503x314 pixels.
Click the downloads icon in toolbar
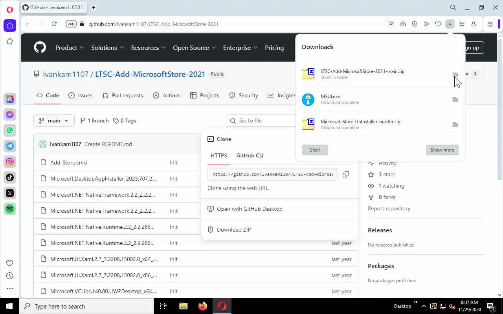pyautogui.click(x=450, y=24)
